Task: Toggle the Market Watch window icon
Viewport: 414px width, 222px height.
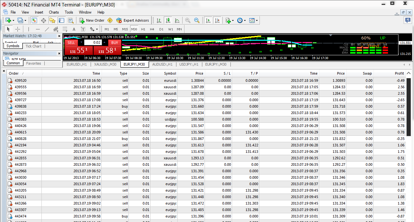Action: [x=34, y=20]
